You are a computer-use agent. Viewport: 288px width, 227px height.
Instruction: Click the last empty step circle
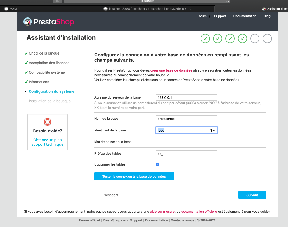267,39
